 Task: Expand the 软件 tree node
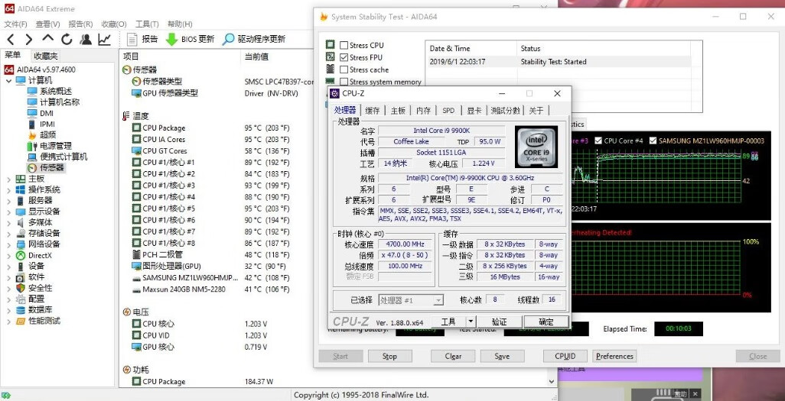pyautogui.click(x=8, y=277)
